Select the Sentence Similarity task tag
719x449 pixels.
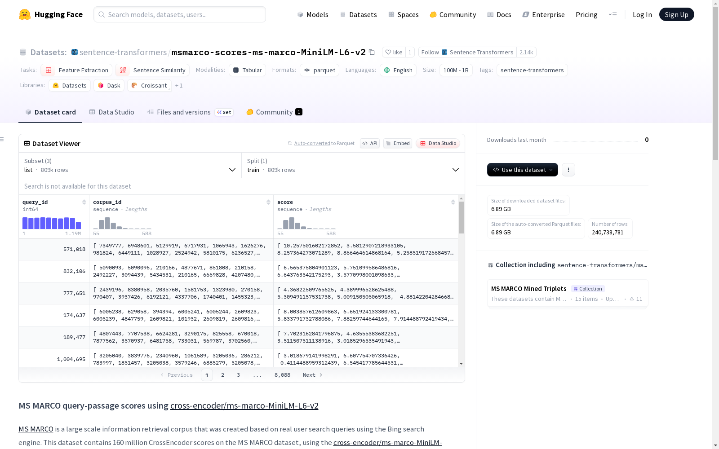point(152,70)
